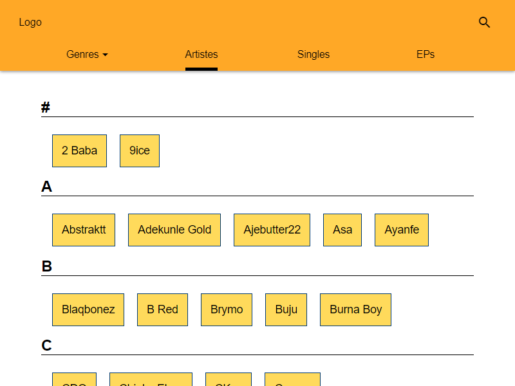Open the Ayanfe artist page

pos(402,230)
